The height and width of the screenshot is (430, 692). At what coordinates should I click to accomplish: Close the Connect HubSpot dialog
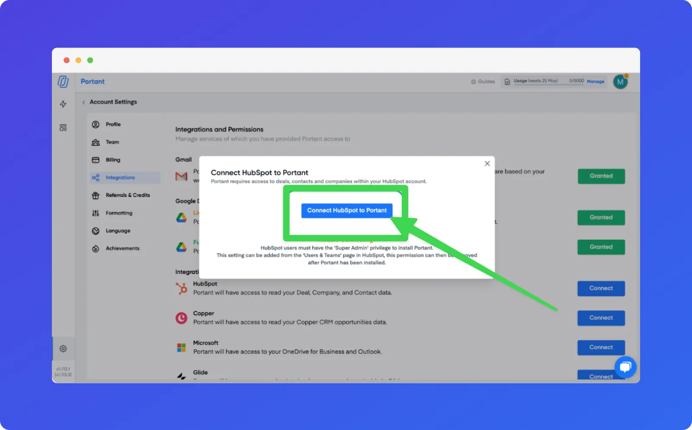coord(487,164)
